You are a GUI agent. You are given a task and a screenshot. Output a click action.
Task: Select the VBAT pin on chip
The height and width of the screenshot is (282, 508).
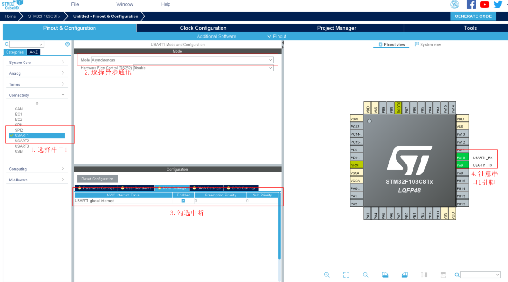[x=356, y=119]
